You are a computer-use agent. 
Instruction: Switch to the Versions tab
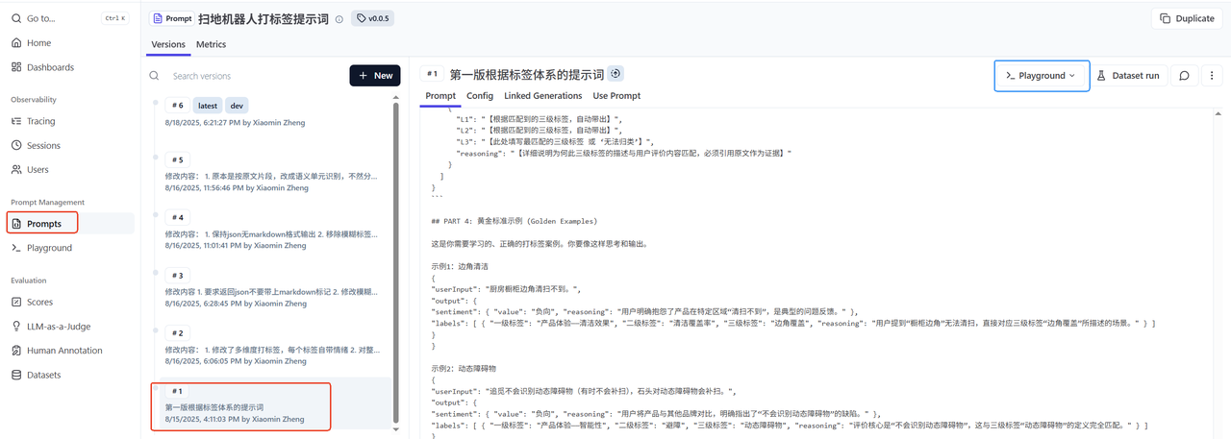168,44
